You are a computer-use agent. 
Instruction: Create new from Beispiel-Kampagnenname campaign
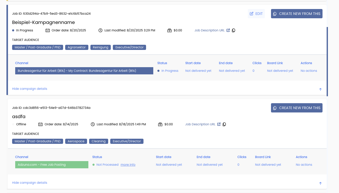[296, 14]
